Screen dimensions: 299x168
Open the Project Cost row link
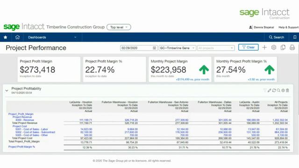click(x=20, y=126)
